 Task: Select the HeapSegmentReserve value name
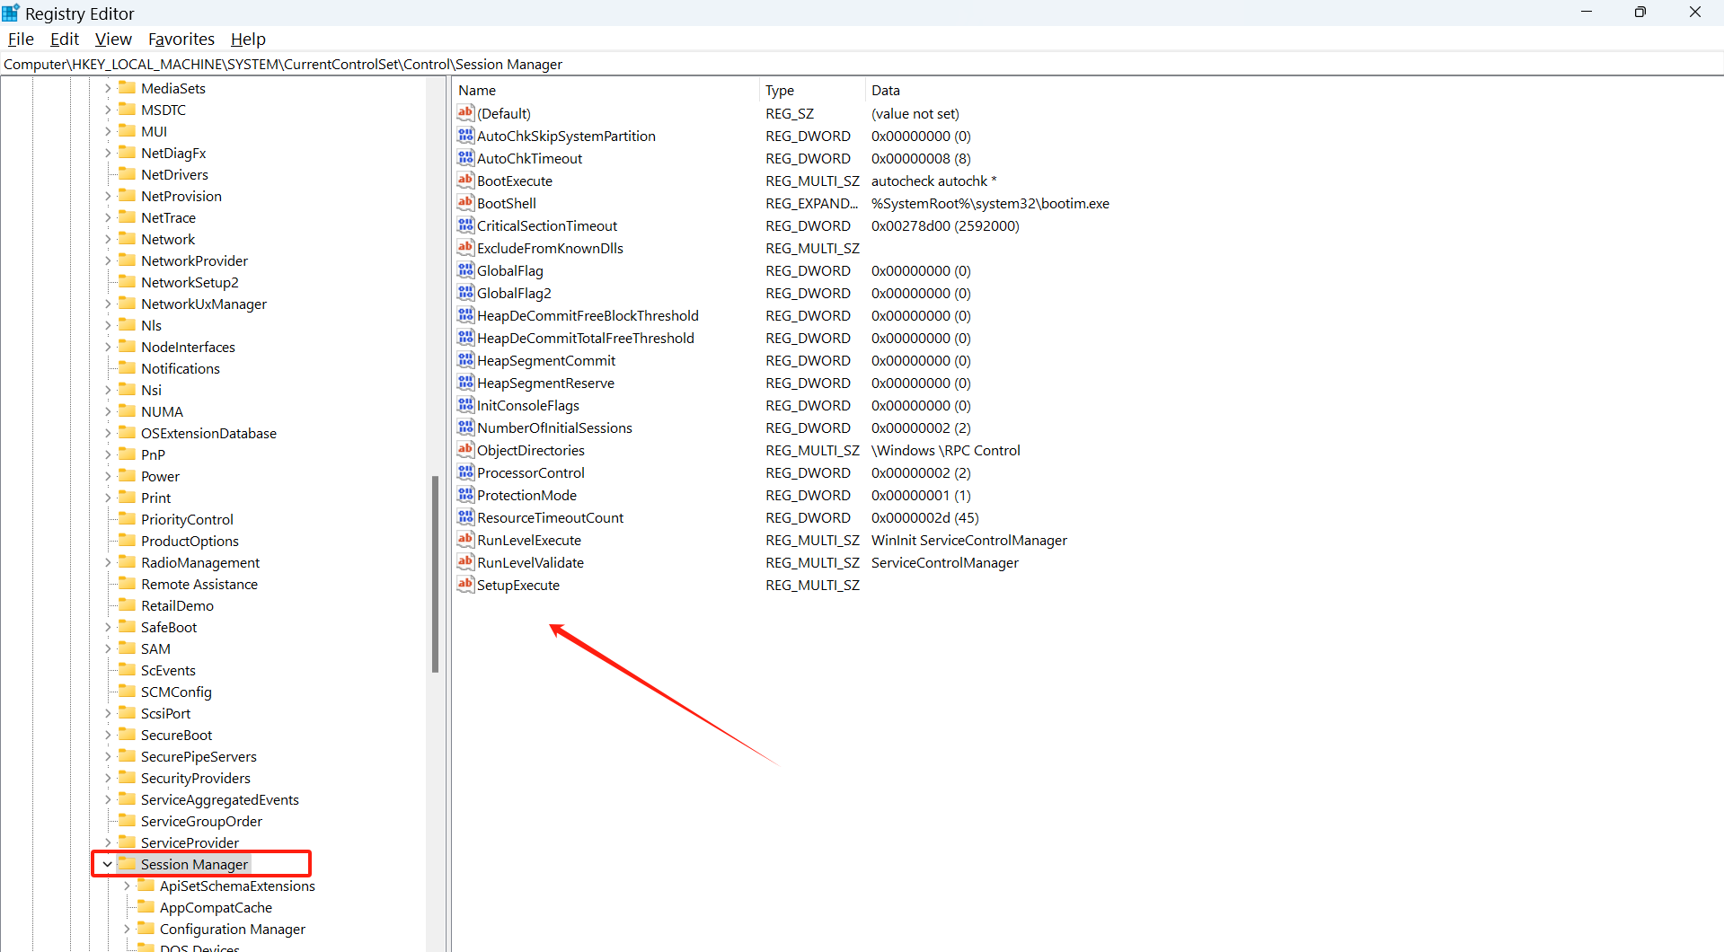[x=545, y=383]
